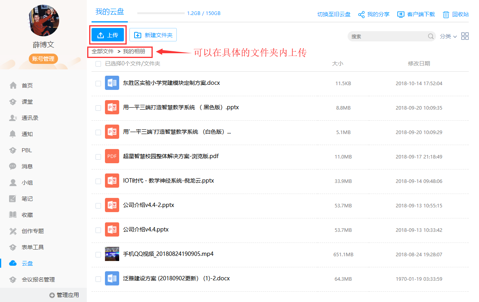This screenshot has width=479, height=302.
Task: Click the 客户端下载 monitor icon
Action: (401, 15)
